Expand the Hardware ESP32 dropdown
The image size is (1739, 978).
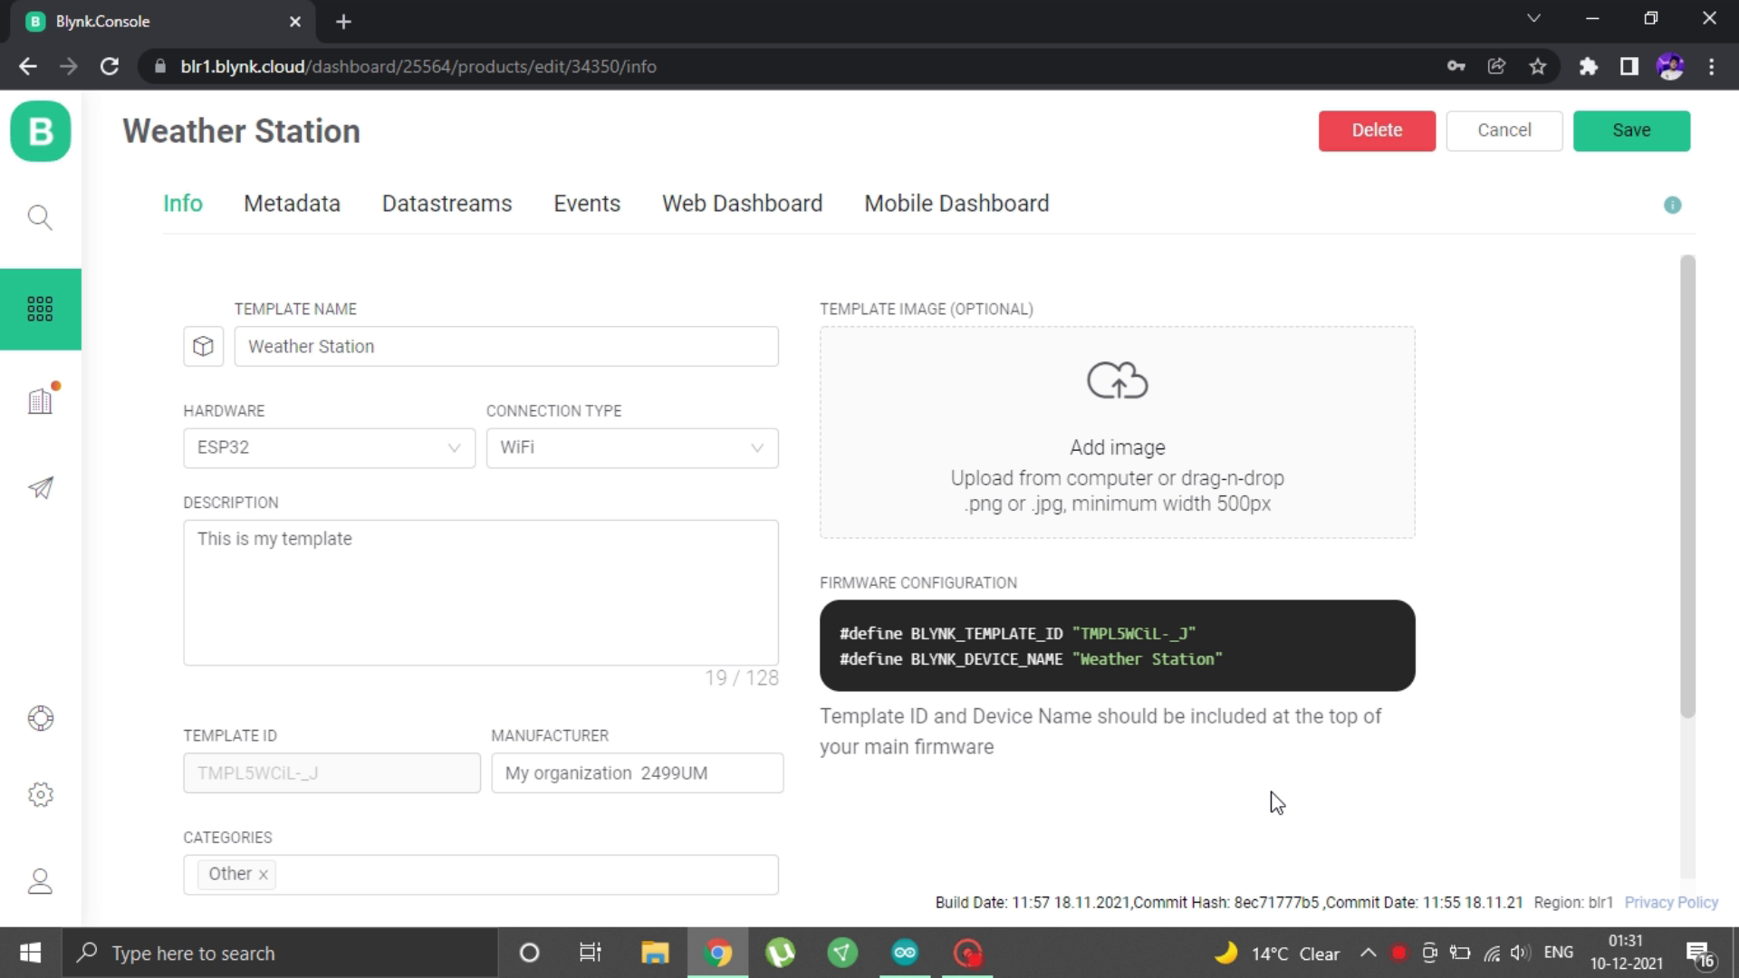click(329, 447)
